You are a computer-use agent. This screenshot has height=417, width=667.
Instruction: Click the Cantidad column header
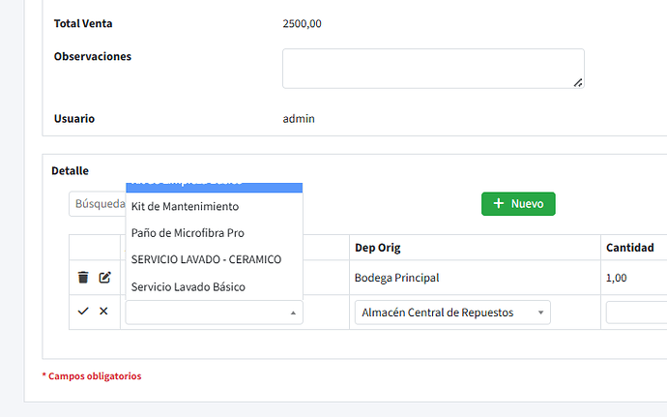pos(629,249)
